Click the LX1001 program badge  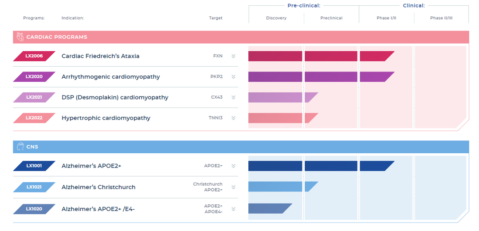[x=34, y=166]
